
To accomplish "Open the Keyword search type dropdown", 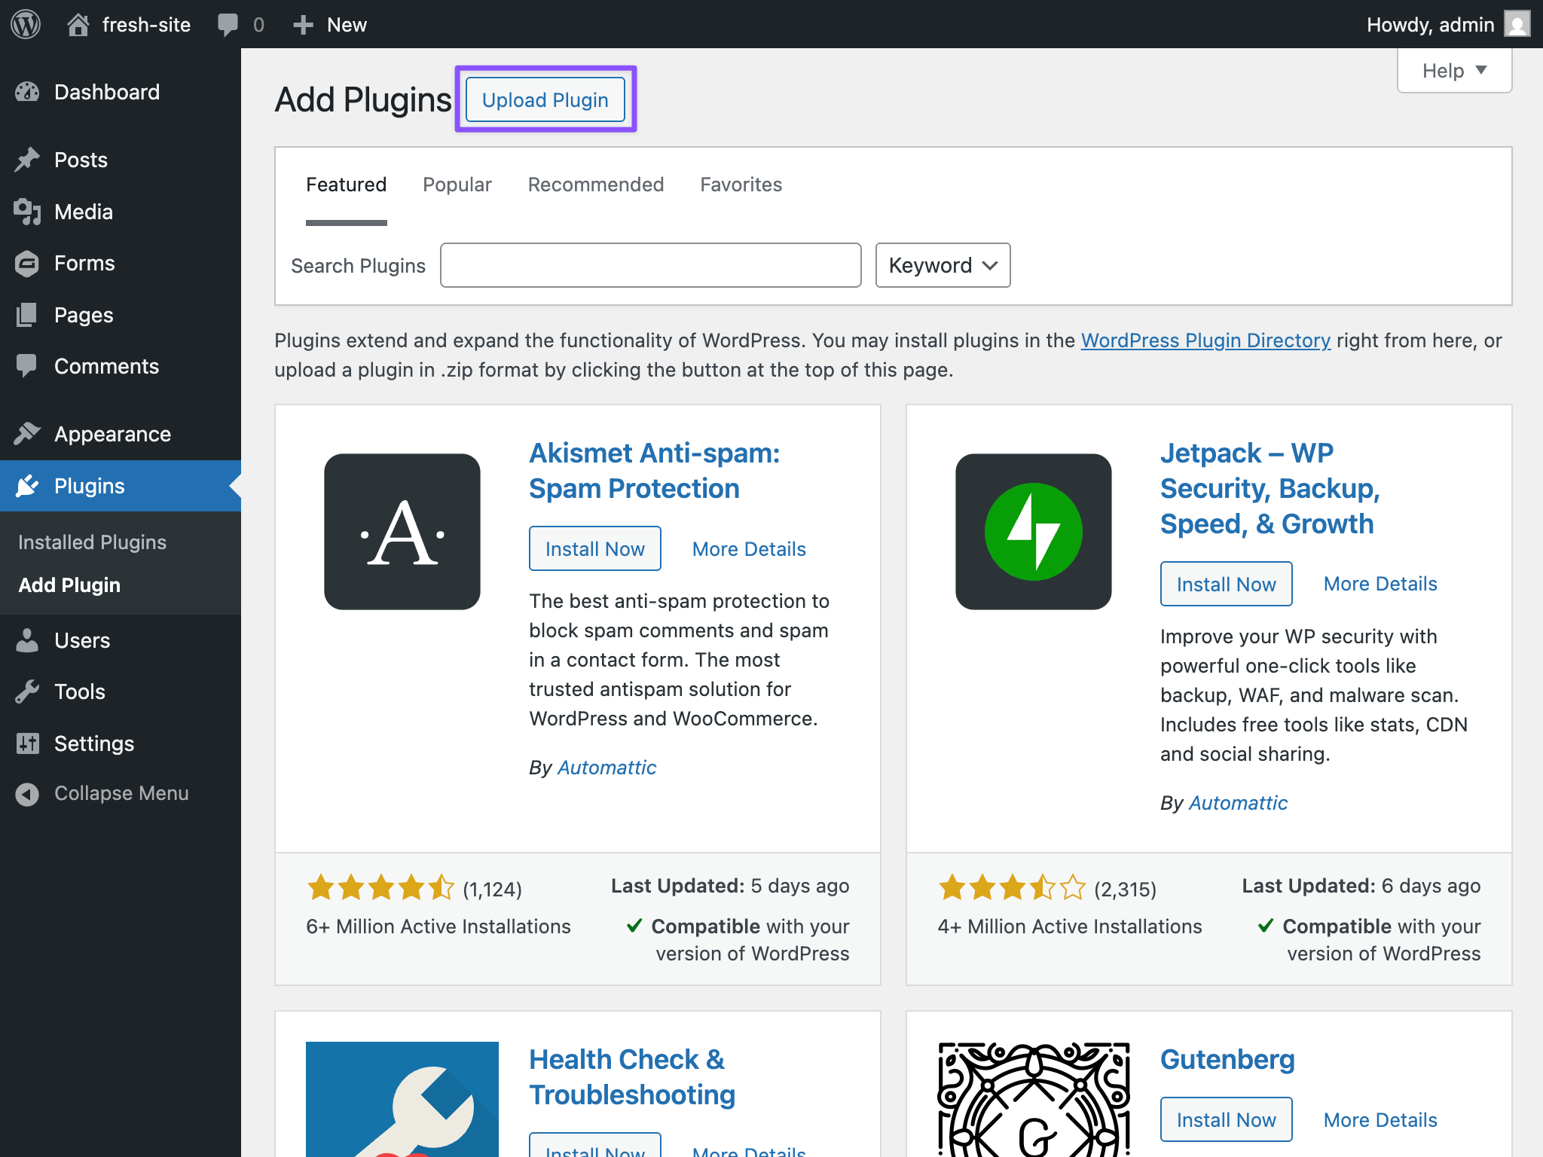I will [943, 265].
